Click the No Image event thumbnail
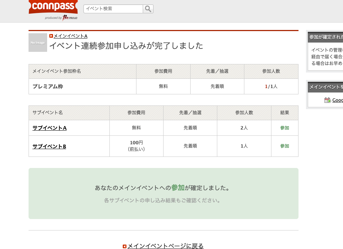This screenshot has width=343, height=249. (x=37, y=43)
